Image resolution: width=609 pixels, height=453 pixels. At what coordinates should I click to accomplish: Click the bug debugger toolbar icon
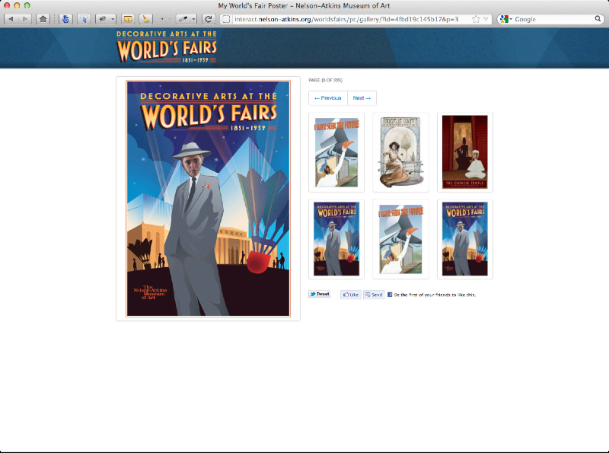103,19
